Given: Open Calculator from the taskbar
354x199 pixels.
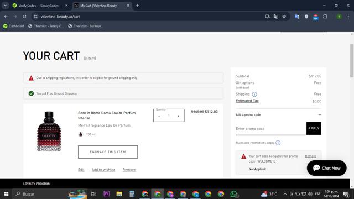Looking at the screenshot, I should (132, 194).
